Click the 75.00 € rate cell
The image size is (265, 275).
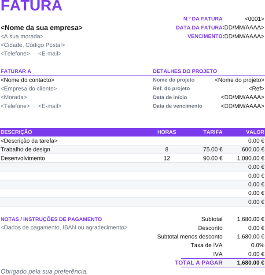tap(213, 149)
